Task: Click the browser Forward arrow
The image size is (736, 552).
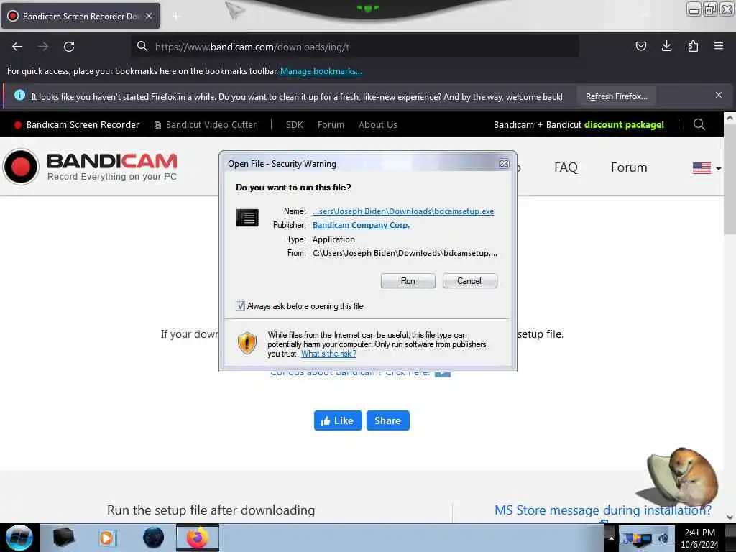Action: click(43, 47)
